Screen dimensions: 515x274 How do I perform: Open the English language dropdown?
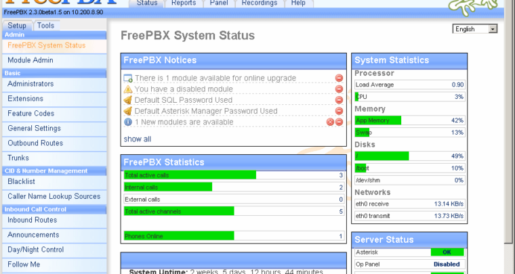click(475, 29)
